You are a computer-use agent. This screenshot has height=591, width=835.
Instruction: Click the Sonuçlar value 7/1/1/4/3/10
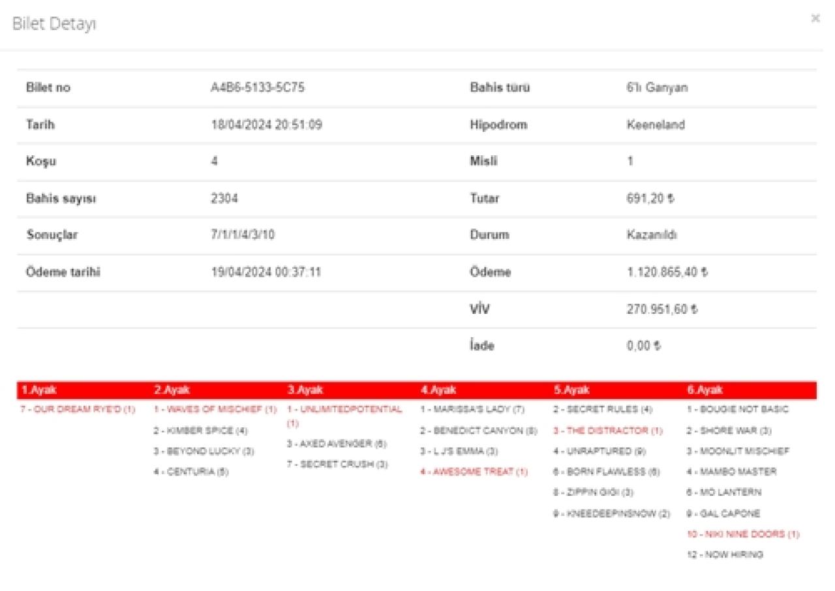click(243, 235)
